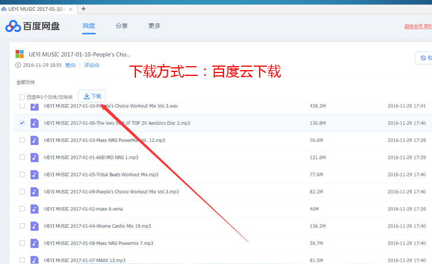
Task: Check the box for MAXX 13.mp3
Action: 22,260
